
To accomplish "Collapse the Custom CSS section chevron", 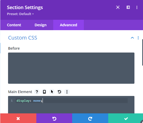I will click(x=132, y=38).
